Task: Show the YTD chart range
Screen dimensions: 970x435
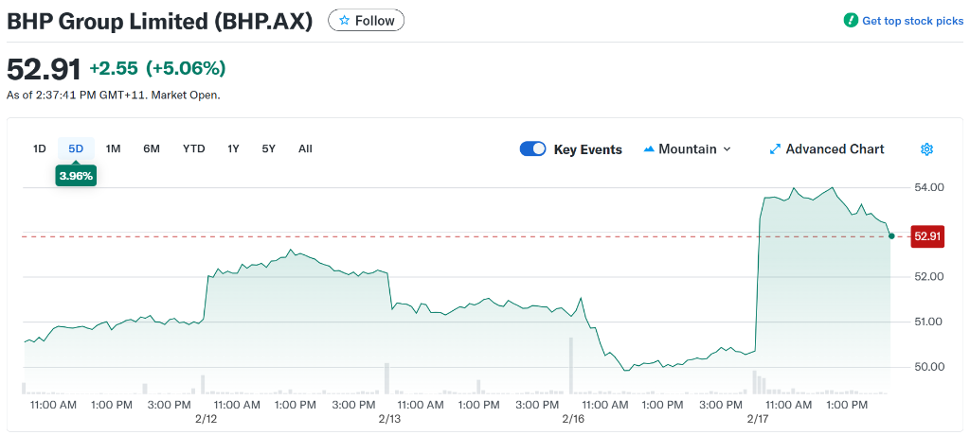Action: [193, 148]
